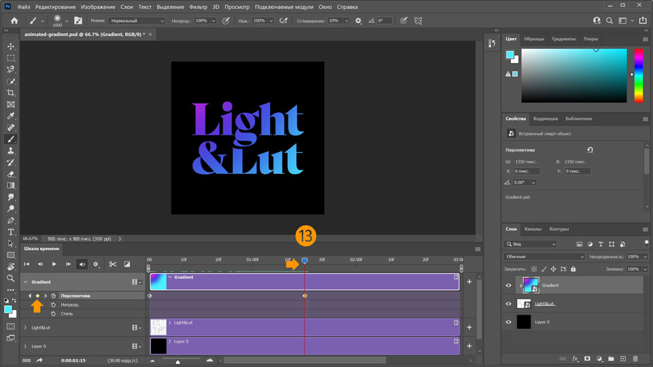653x367 pixels.
Task: Click the keyframe diamond at playhead
Action: click(x=305, y=296)
